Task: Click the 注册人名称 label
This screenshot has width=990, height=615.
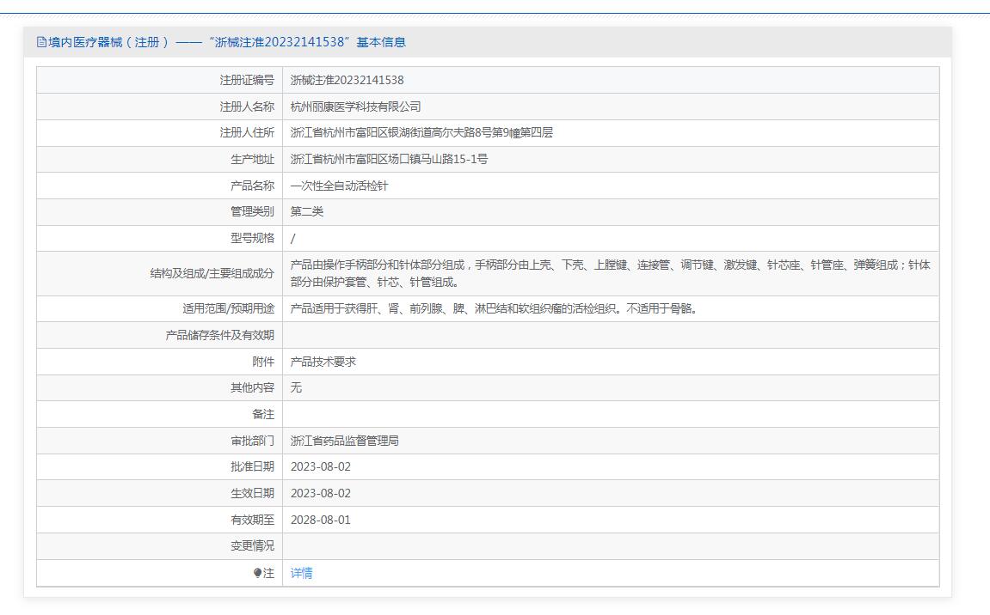Action: click(x=247, y=107)
